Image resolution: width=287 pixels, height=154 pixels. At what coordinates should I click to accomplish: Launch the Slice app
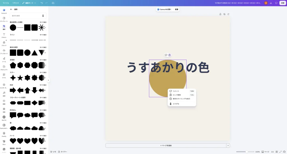(x=4, y=142)
